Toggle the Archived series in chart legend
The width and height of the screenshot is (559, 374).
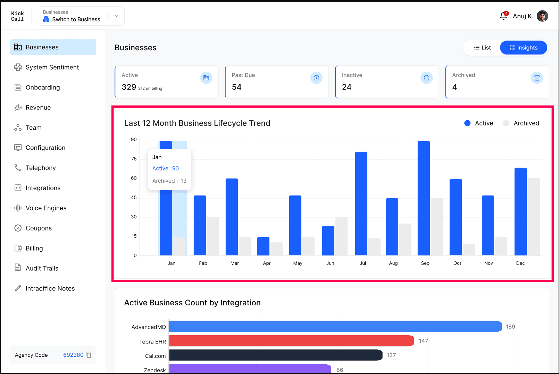pyautogui.click(x=521, y=123)
